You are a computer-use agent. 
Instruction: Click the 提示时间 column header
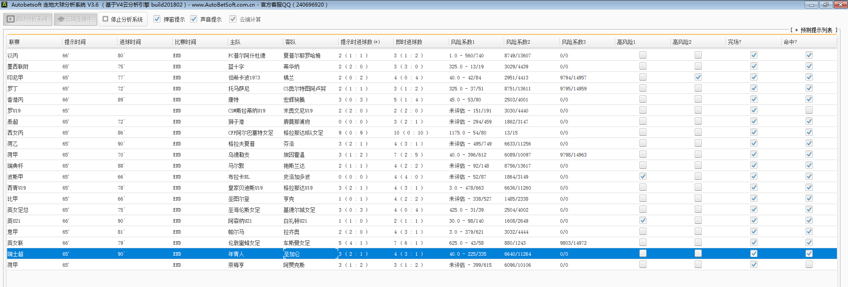75,42
